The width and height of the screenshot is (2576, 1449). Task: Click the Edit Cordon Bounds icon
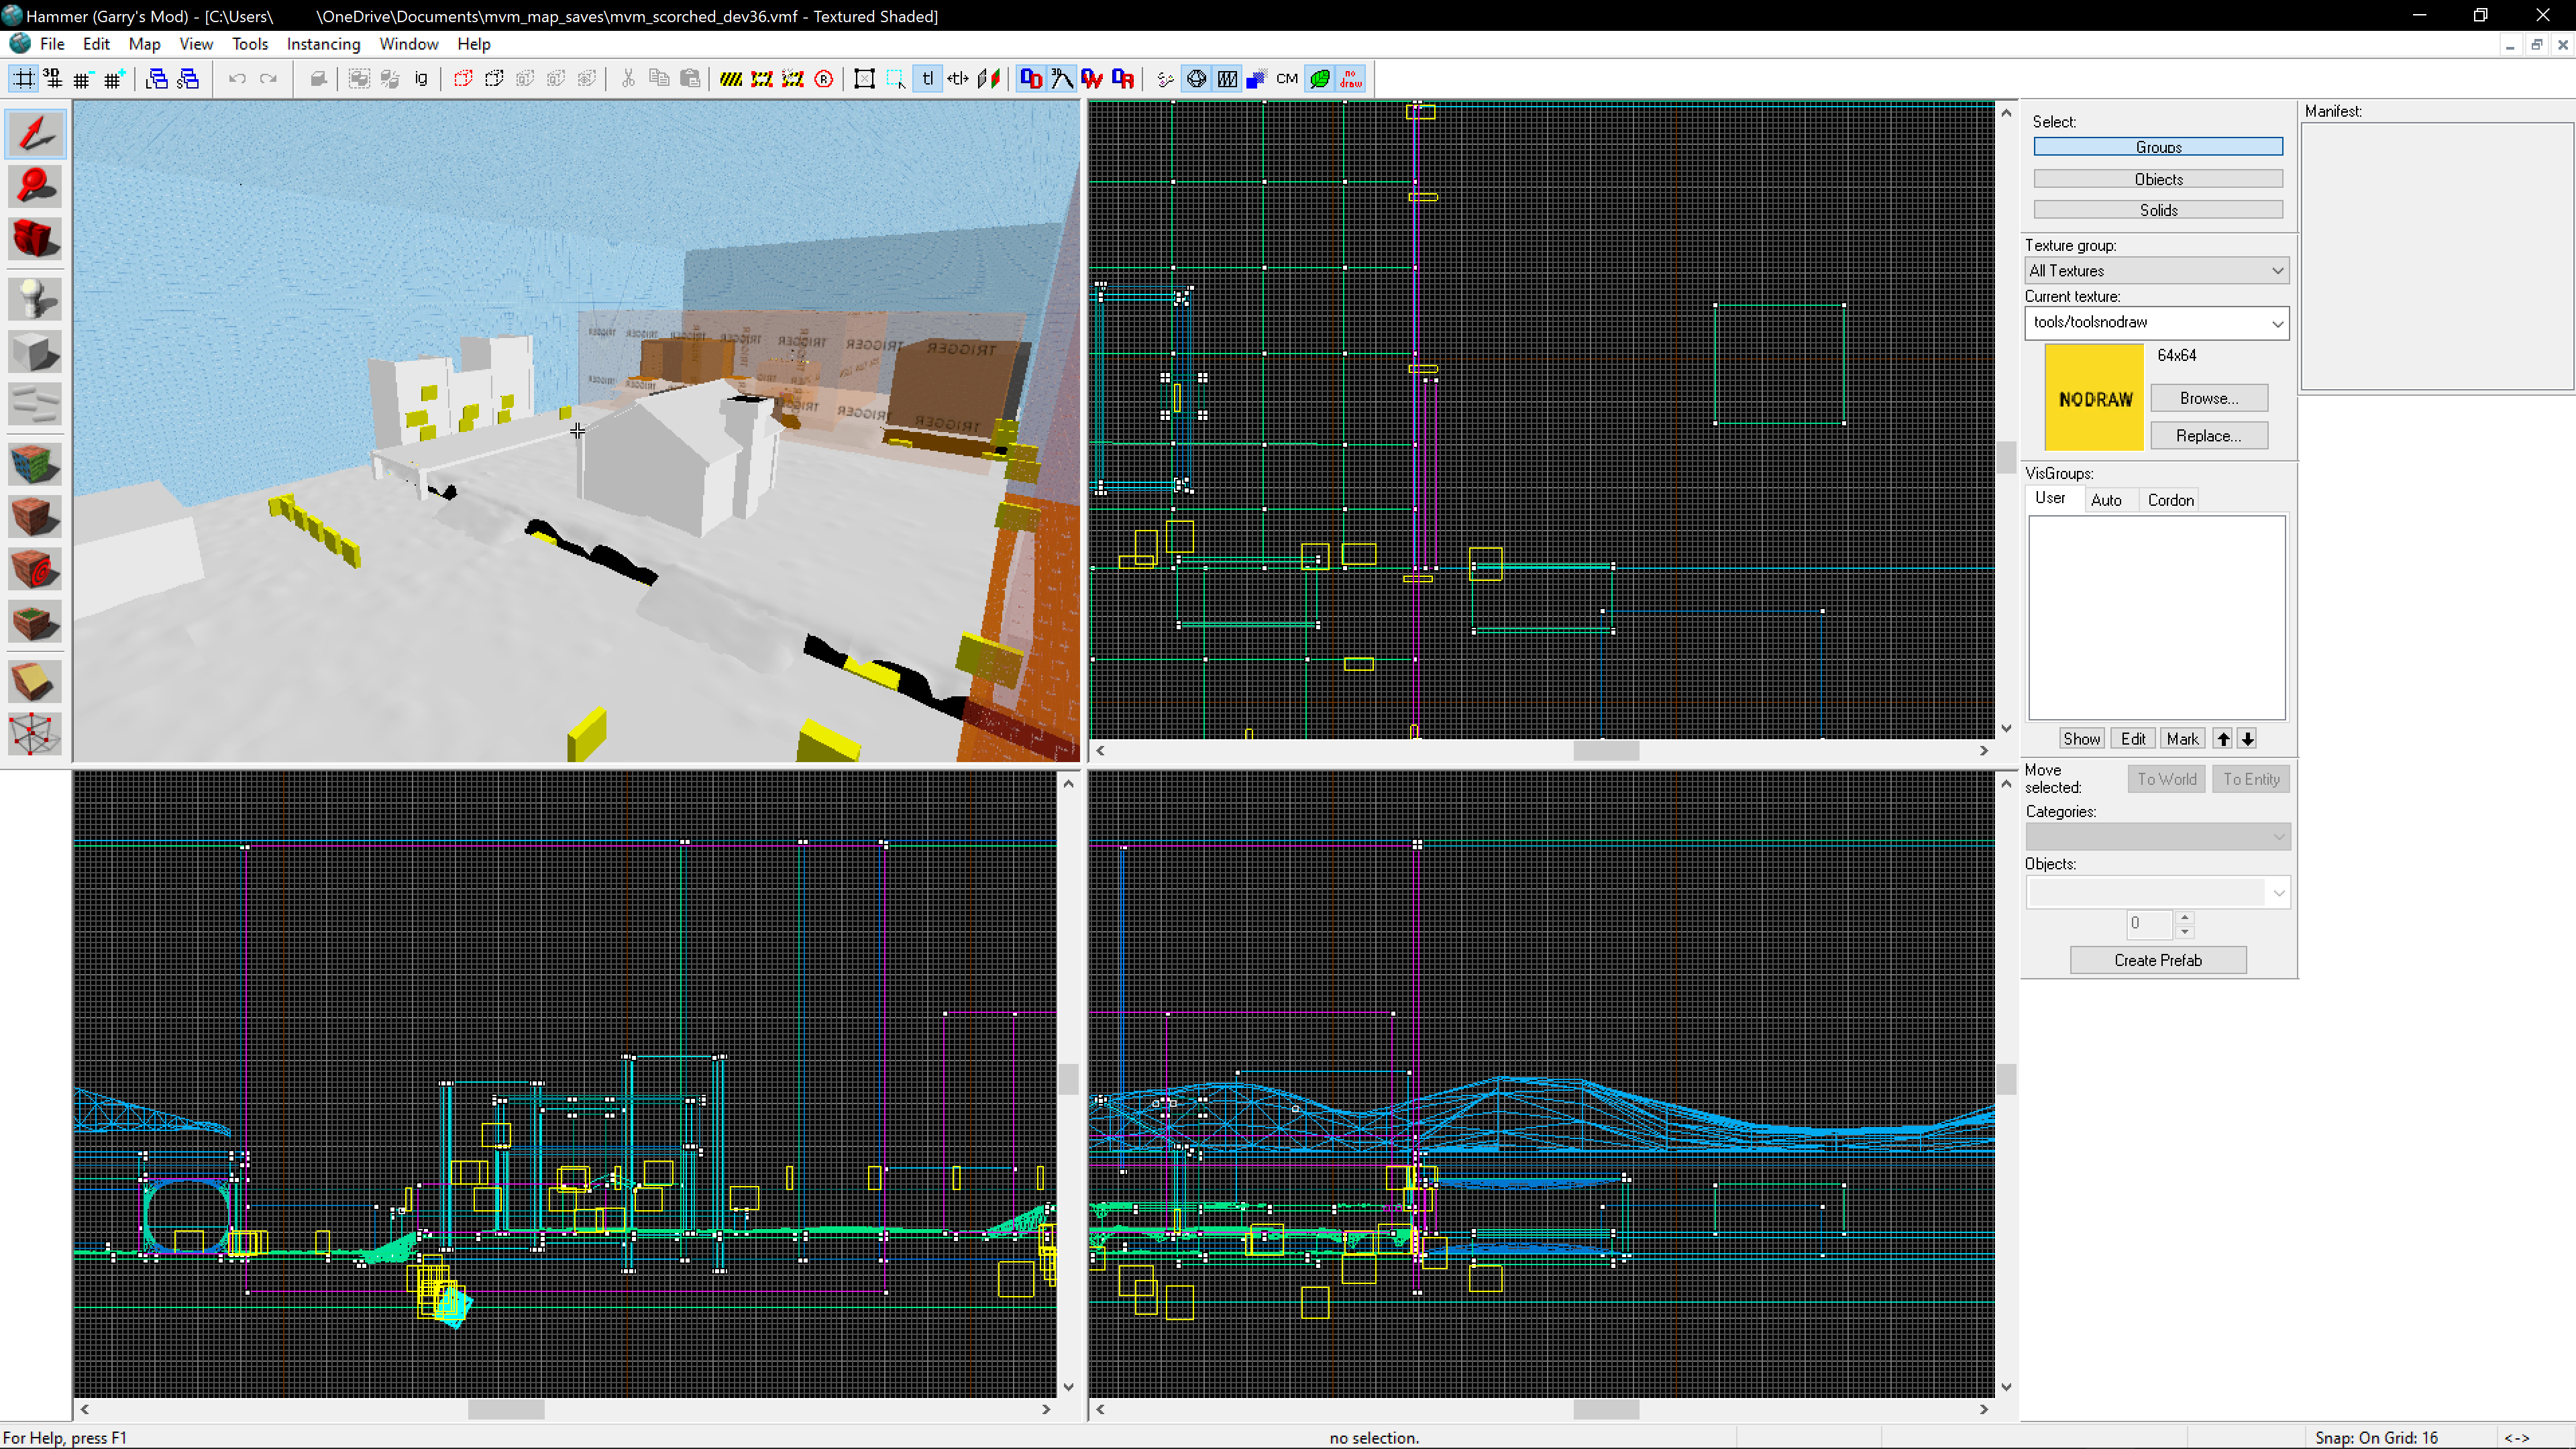(762, 79)
